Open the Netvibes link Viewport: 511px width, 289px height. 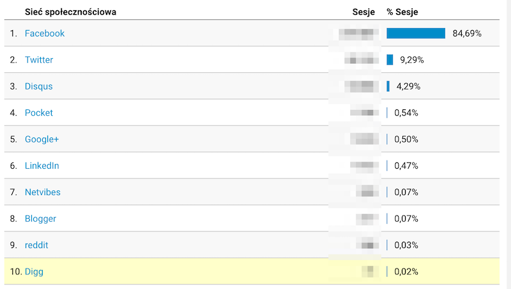tap(43, 192)
